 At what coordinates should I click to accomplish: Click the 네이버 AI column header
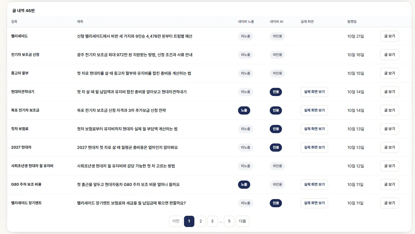click(276, 22)
